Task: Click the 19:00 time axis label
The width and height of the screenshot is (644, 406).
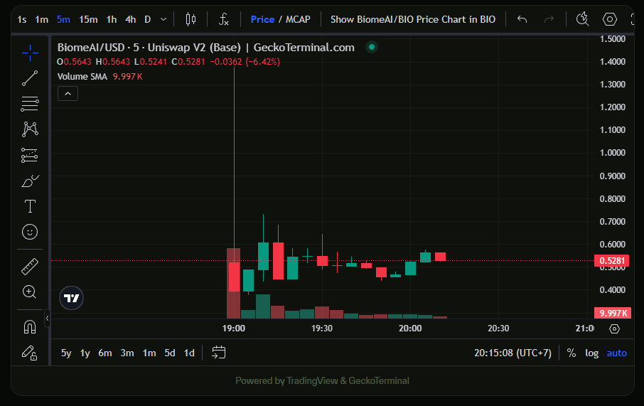Action: click(234, 328)
